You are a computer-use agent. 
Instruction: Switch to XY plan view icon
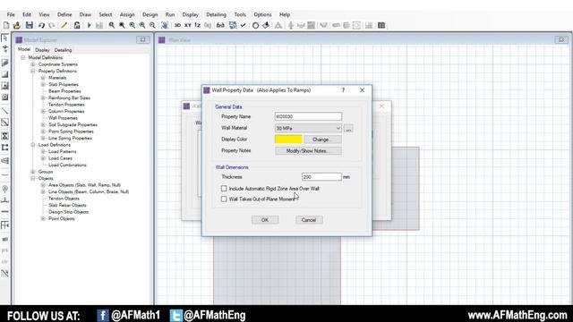click(187, 25)
